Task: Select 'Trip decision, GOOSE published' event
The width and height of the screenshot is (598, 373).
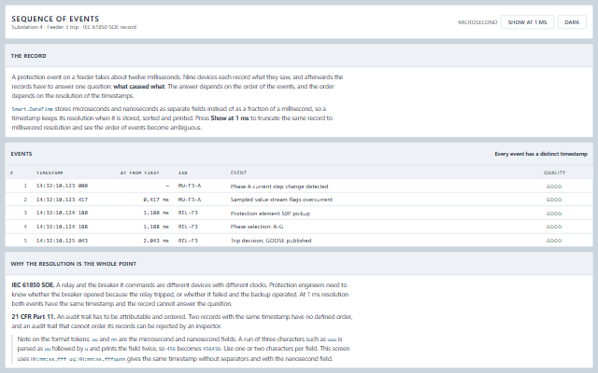Action: (271, 241)
